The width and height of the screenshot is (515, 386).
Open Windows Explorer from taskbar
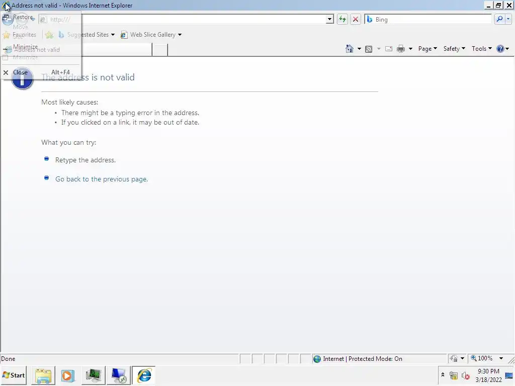pos(43,375)
